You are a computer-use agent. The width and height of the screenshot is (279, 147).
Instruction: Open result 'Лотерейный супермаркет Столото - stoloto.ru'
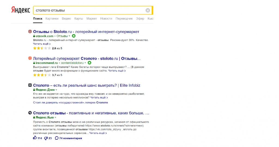[x=87, y=58]
